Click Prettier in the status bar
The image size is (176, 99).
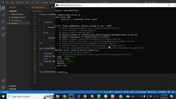tap(162, 92)
